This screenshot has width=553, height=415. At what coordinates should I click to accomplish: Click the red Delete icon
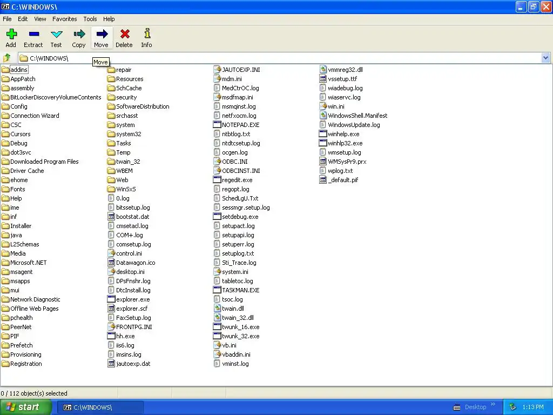pyautogui.click(x=125, y=34)
